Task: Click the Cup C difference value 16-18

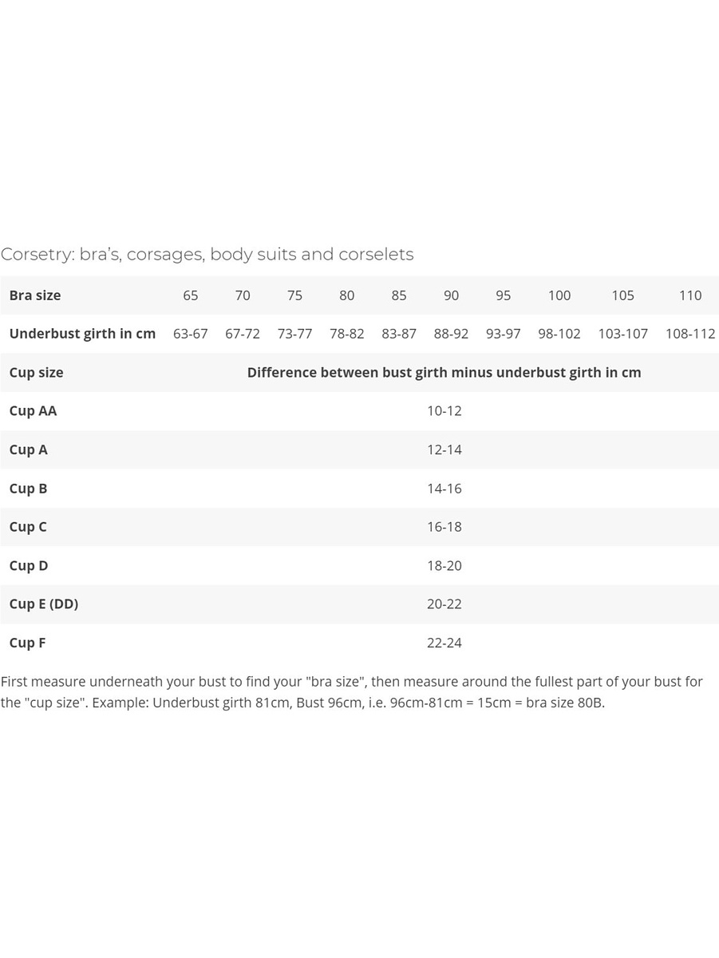Action: 444,527
